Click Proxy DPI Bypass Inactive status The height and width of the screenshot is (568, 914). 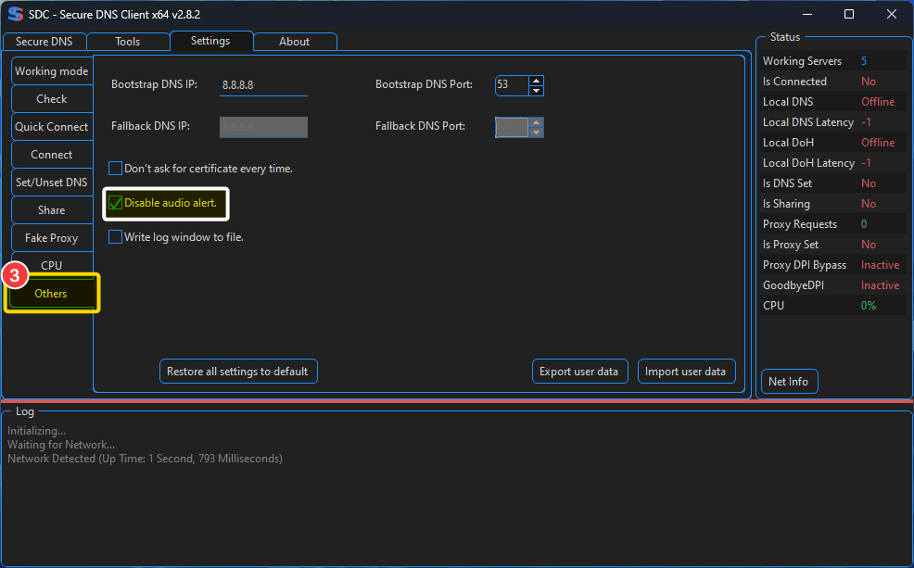click(x=881, y=264)
